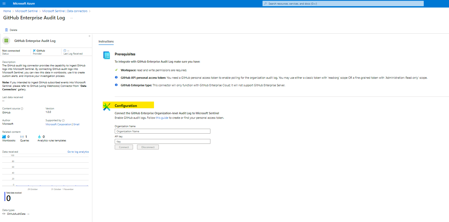Click the Delete trash icon
449x222 pixels.
[6, 30]
